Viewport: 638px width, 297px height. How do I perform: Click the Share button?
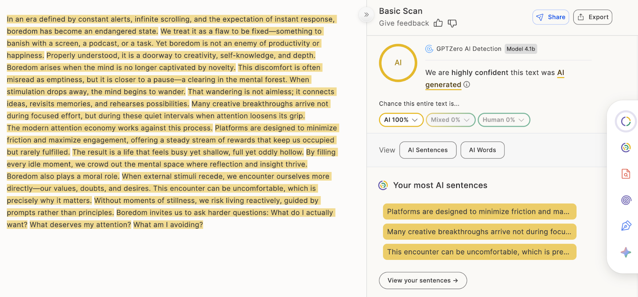[x=550, y=17]
